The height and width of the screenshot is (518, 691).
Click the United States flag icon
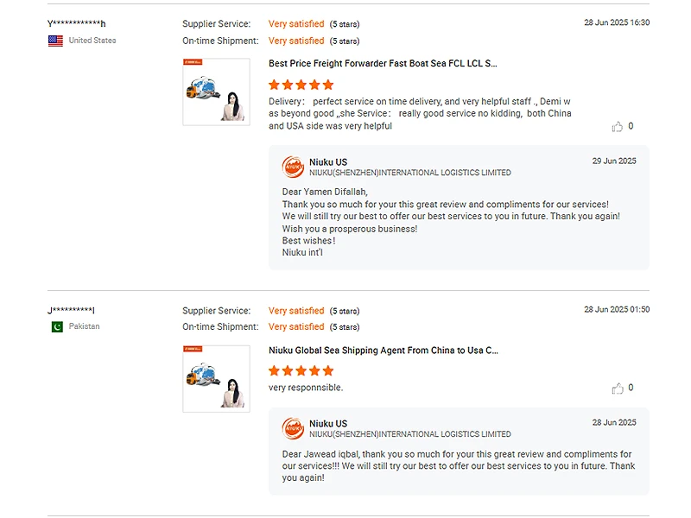point(55,41)
